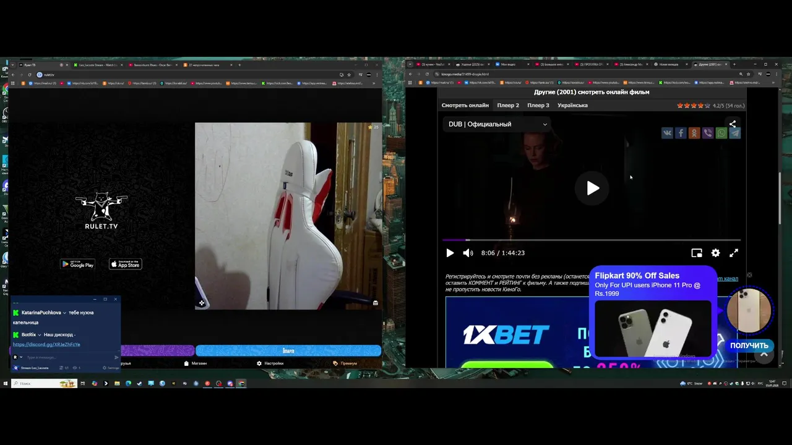This screenshot has width=792, height=445.
Task: Open the chat Settings gear
Action: (x=112, y=368)
